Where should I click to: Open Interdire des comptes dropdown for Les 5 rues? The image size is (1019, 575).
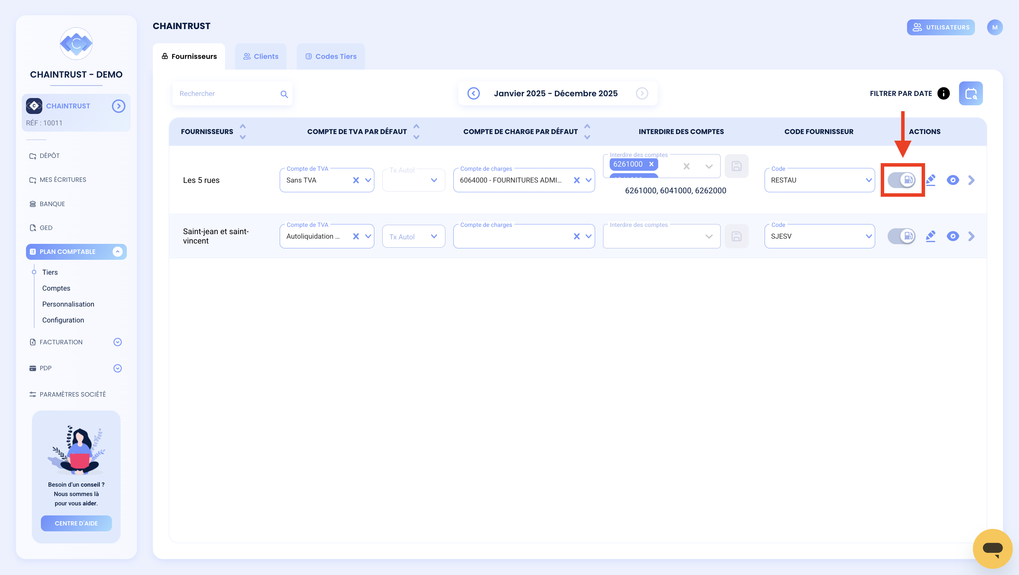pos(709,167)
